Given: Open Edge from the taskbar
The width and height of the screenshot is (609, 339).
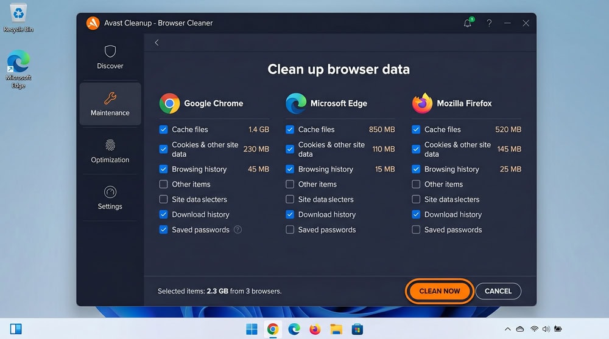Looking at the screenshot, I should [x=294, y=329].
